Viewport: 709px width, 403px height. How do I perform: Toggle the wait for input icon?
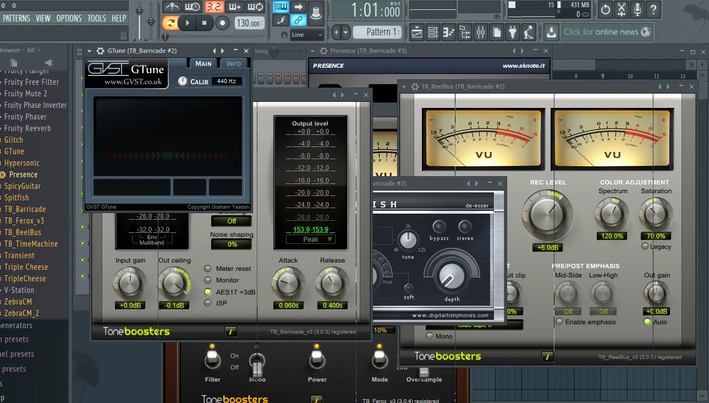point(193,7)
